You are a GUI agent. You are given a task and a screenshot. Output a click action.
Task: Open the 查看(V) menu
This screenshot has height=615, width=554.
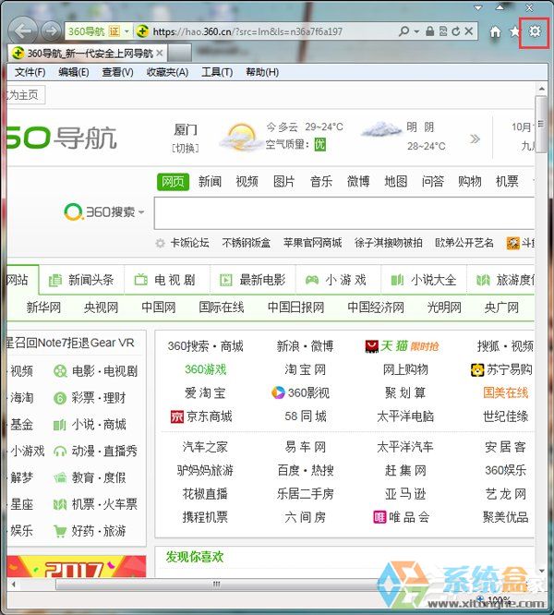tap(117, 72)
